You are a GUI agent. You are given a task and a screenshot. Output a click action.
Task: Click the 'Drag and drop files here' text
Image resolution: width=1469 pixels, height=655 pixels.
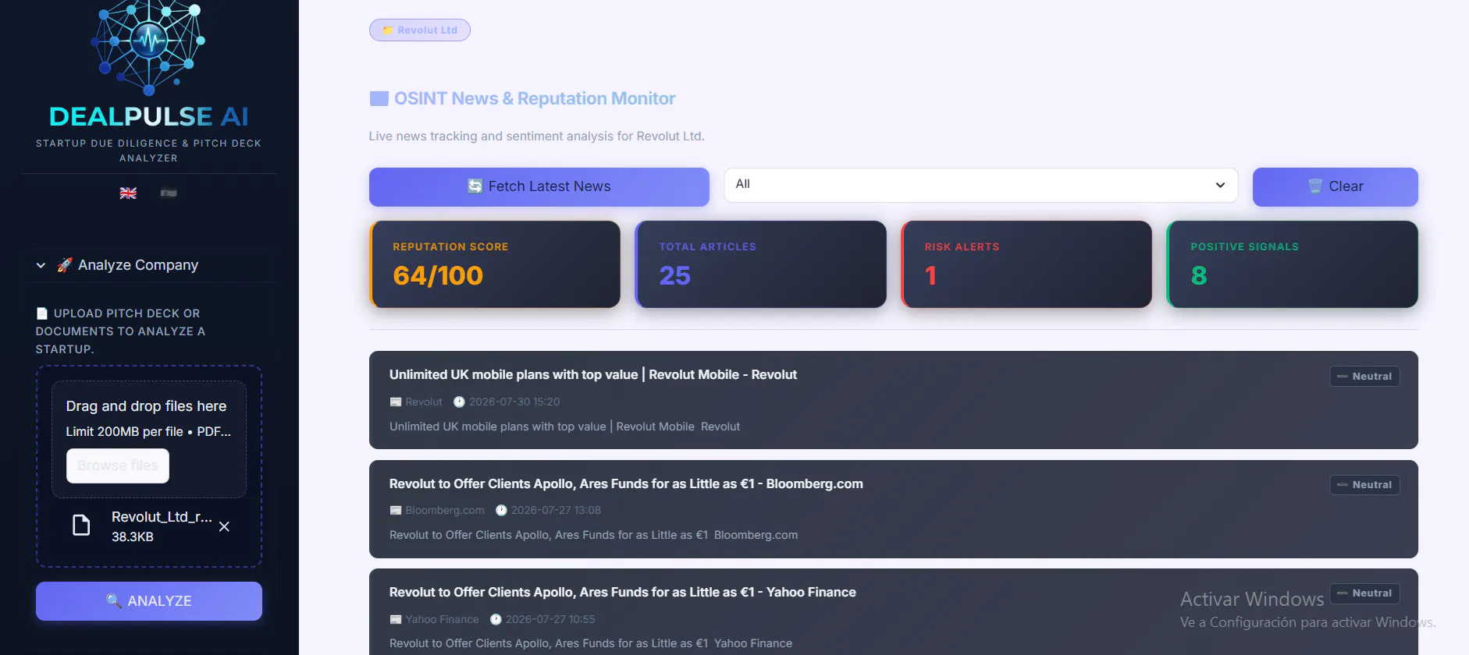tap(146, 406)
